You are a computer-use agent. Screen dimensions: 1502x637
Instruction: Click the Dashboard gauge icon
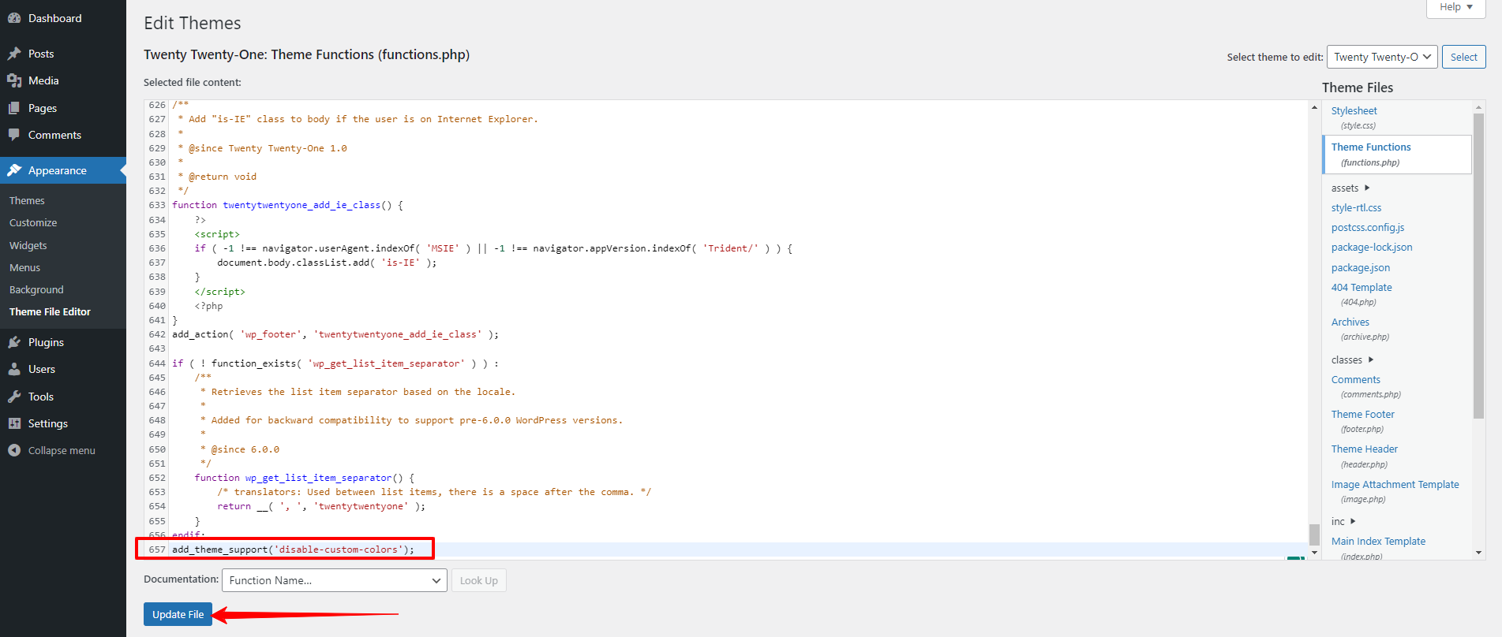14,18
